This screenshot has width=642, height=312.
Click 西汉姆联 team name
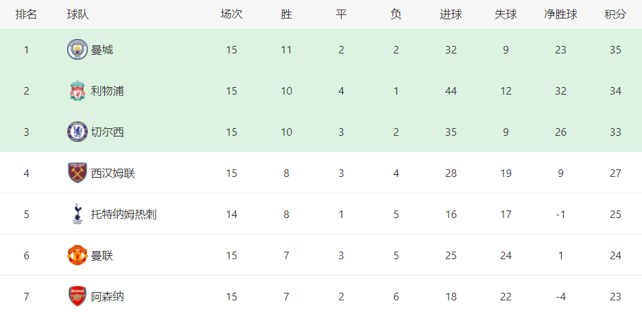pos(113,173)
